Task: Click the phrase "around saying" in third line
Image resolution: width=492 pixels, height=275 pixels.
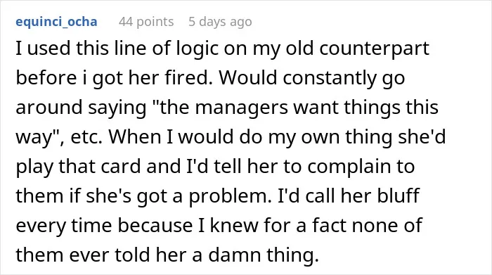Action: [82, 108]
